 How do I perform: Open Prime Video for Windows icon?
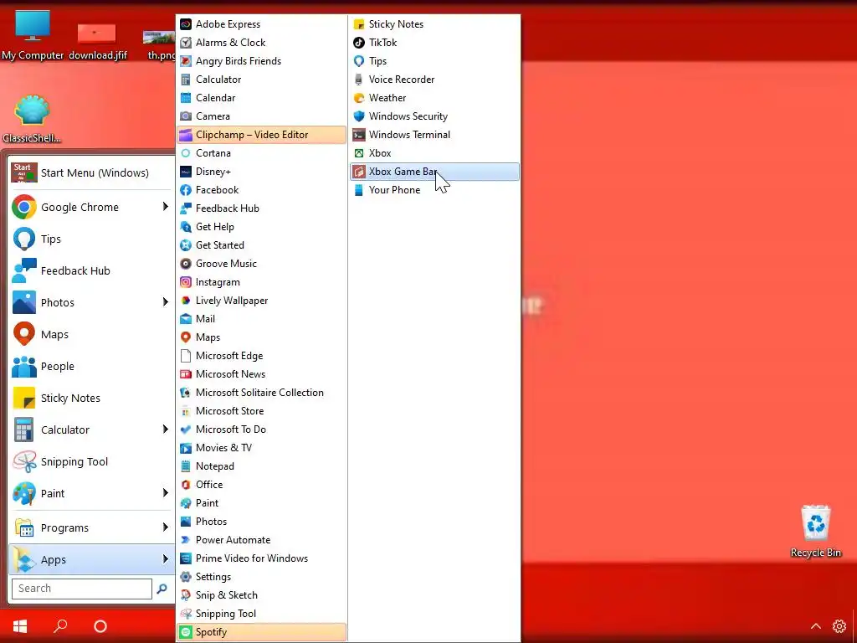186,558
